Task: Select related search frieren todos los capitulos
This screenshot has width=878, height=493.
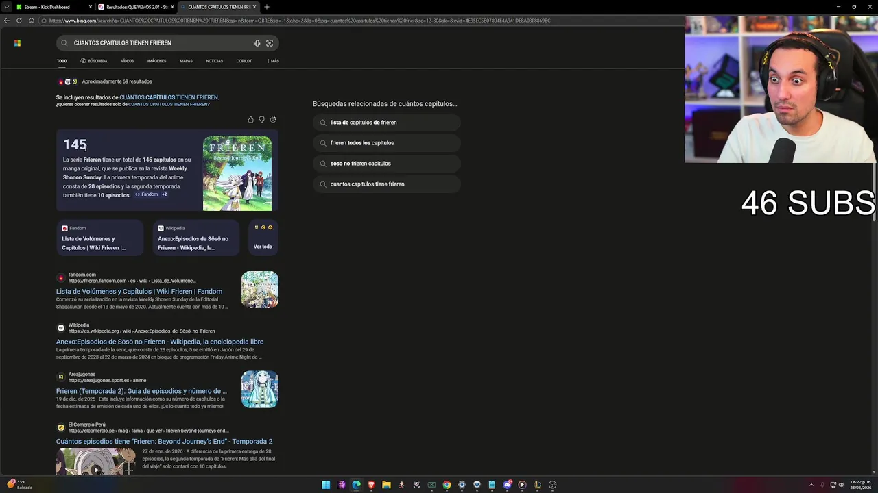Action: [387, 143]
